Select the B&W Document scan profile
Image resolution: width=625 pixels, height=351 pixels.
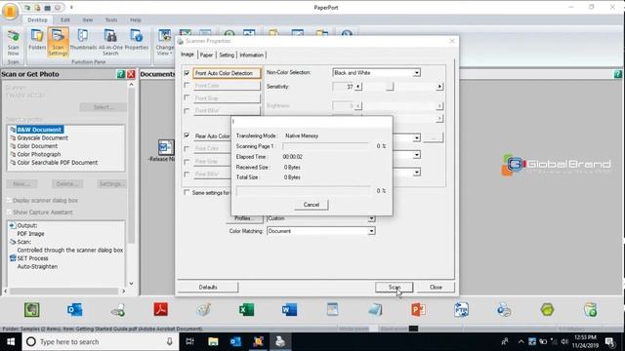(39, 130)
